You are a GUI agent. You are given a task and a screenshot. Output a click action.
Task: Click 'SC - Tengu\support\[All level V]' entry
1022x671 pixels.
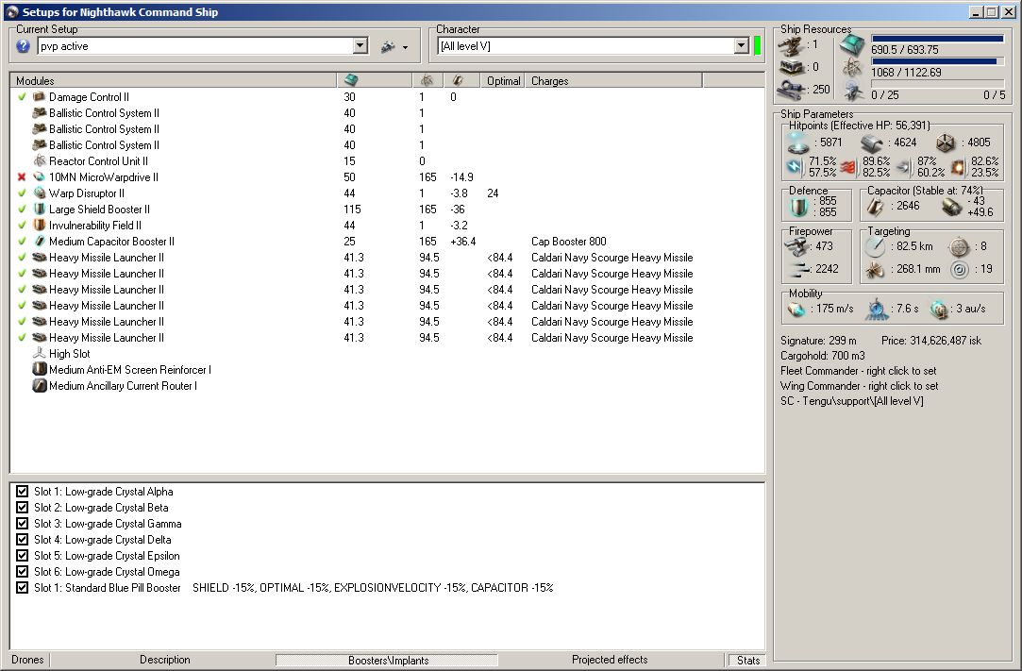click(x=852, y=401)
